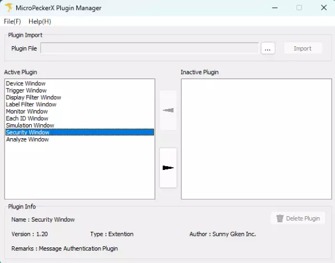335x263 pixels.
Task: Click the highlighted Security Window entry
Action: 28,133
